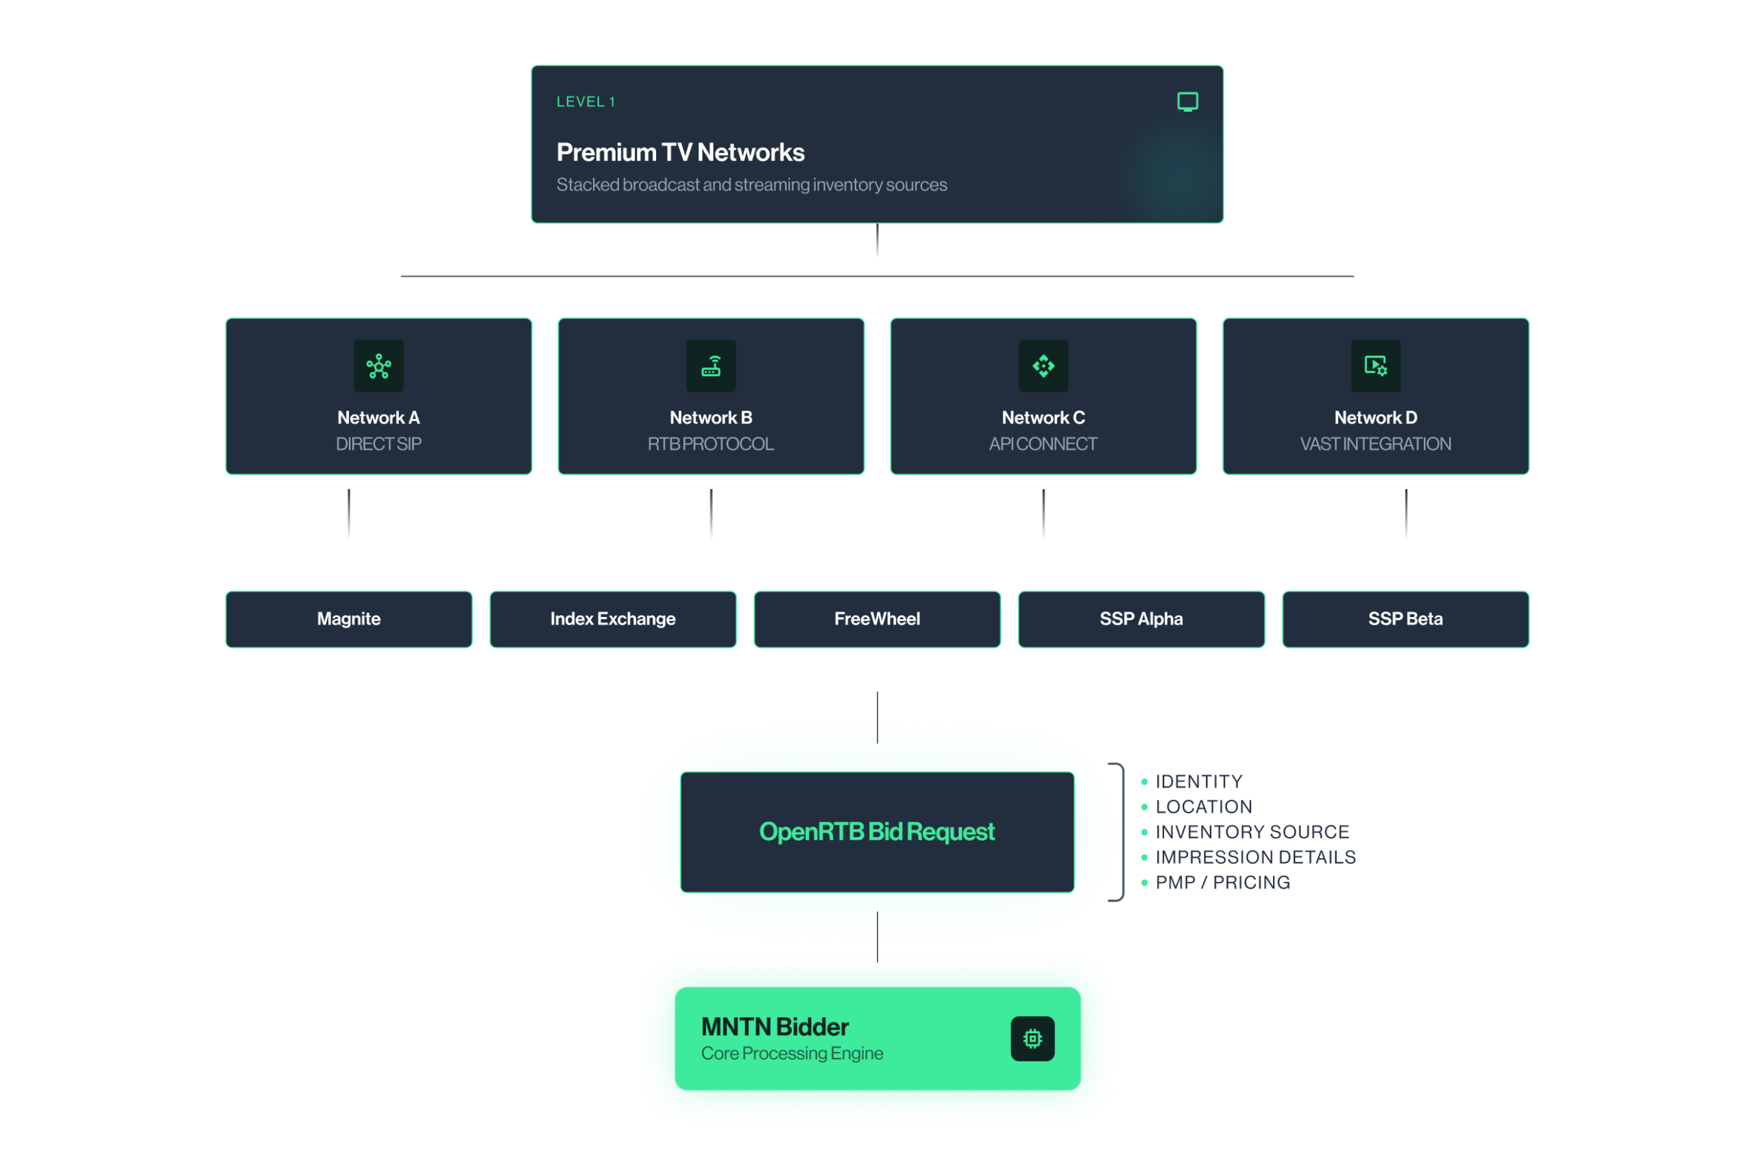Click Network B's router icon
The height and width of the screenshot is (1169, 1755).
click(711, 366)
